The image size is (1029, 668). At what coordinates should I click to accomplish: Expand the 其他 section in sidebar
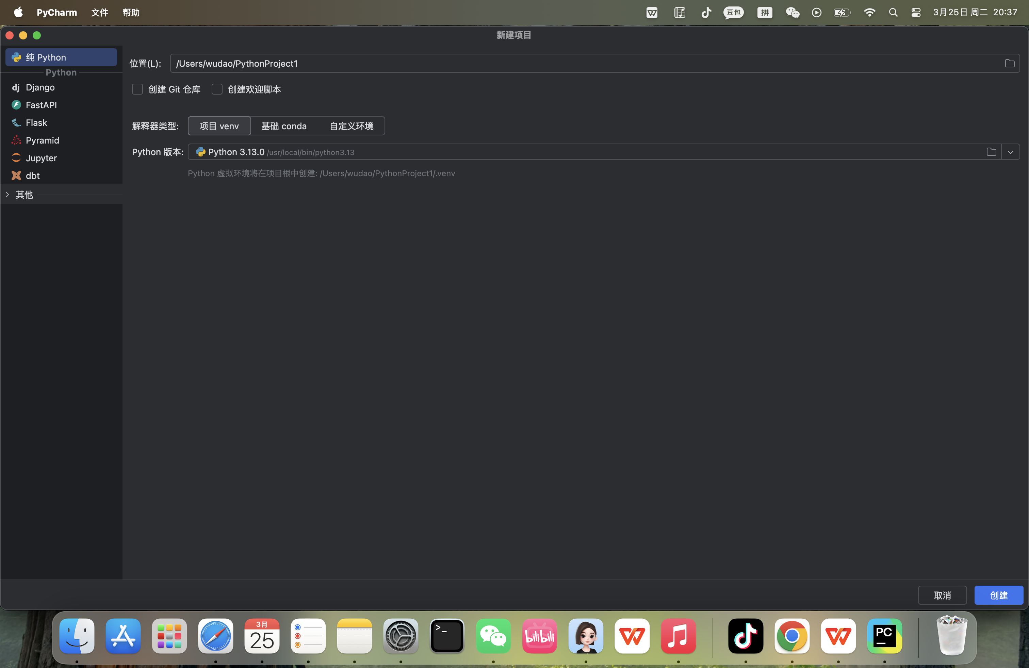click(x=7, y=195)
